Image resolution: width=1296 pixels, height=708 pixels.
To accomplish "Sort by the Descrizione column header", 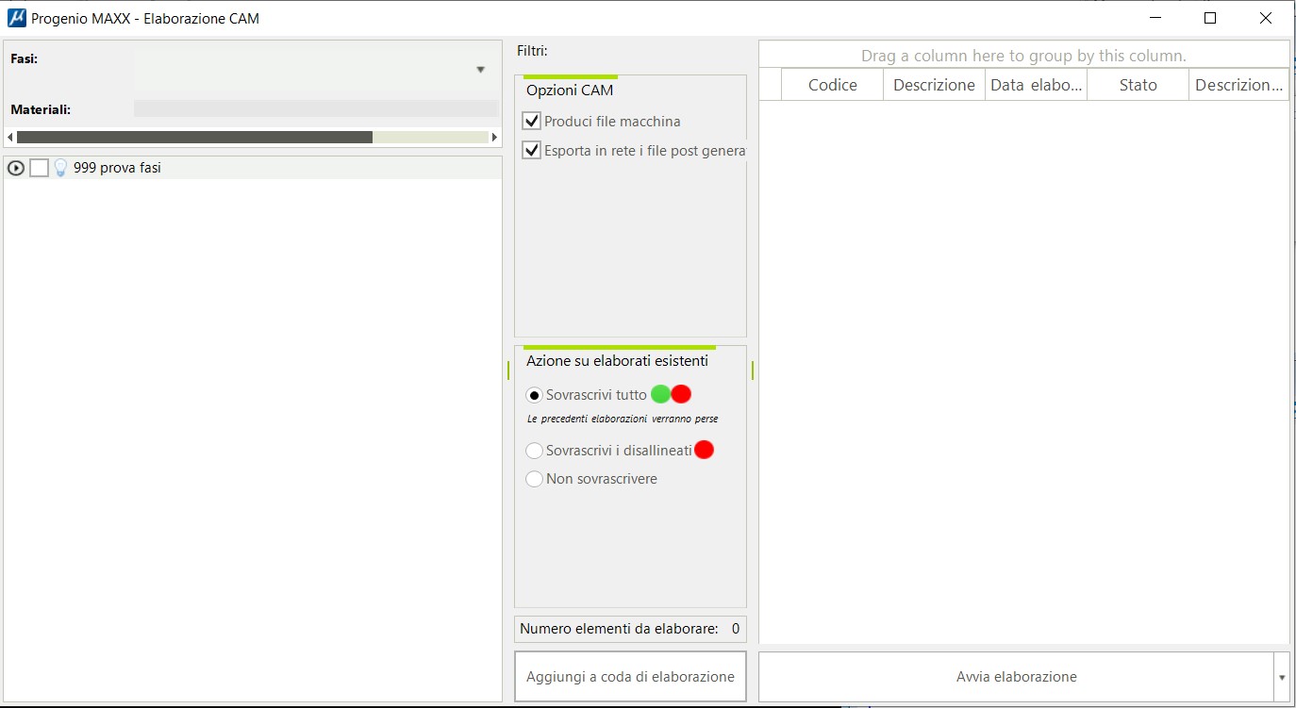I will click(934, 85).
